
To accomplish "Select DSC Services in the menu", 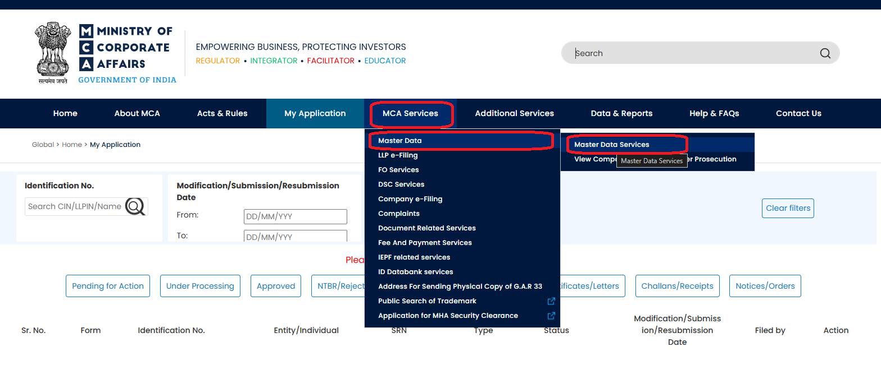I will (401, 184).
